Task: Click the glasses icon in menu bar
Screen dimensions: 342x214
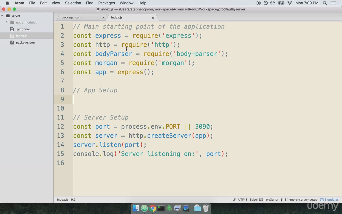Action: pyautogui.click(x=273, y=3)
